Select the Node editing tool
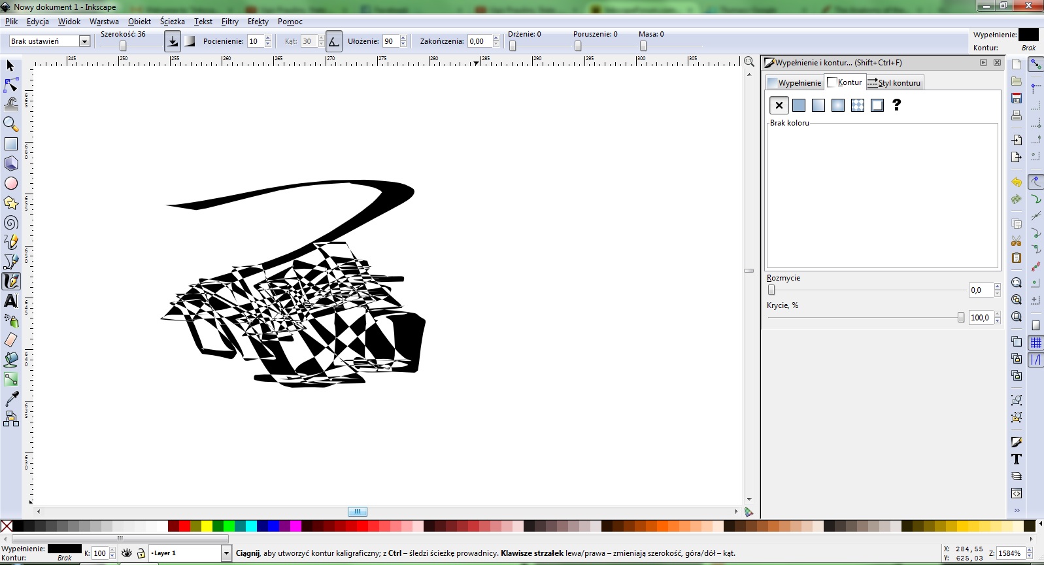 pyautogui.click(x=10, y=85)
